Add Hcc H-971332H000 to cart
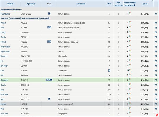The height and width of the screenshot is (117, 159). 156,61
